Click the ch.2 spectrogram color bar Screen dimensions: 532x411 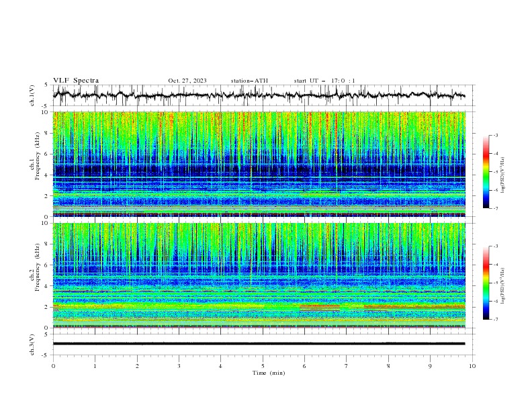(486, 283)
